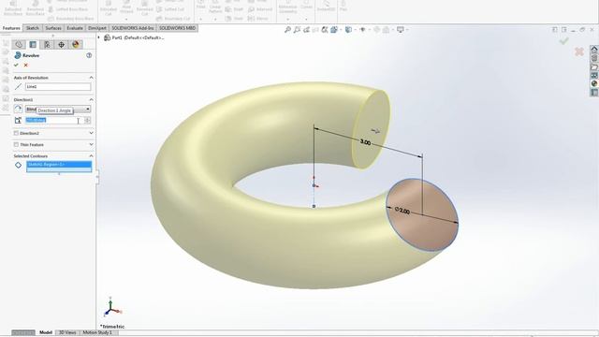Click View Settings monitor icon
Screen dimensions: 599x337
(x=401, y=29)
